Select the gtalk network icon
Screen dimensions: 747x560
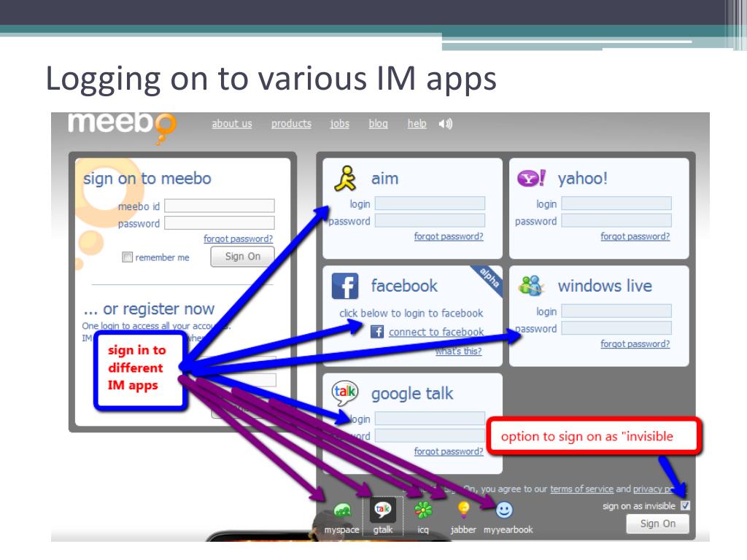click(x=382, y=510)
